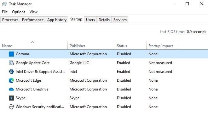Click Intel Driver's Not measured impact
The width and height of the screenshot is (208, 115).
coord(160,72)
